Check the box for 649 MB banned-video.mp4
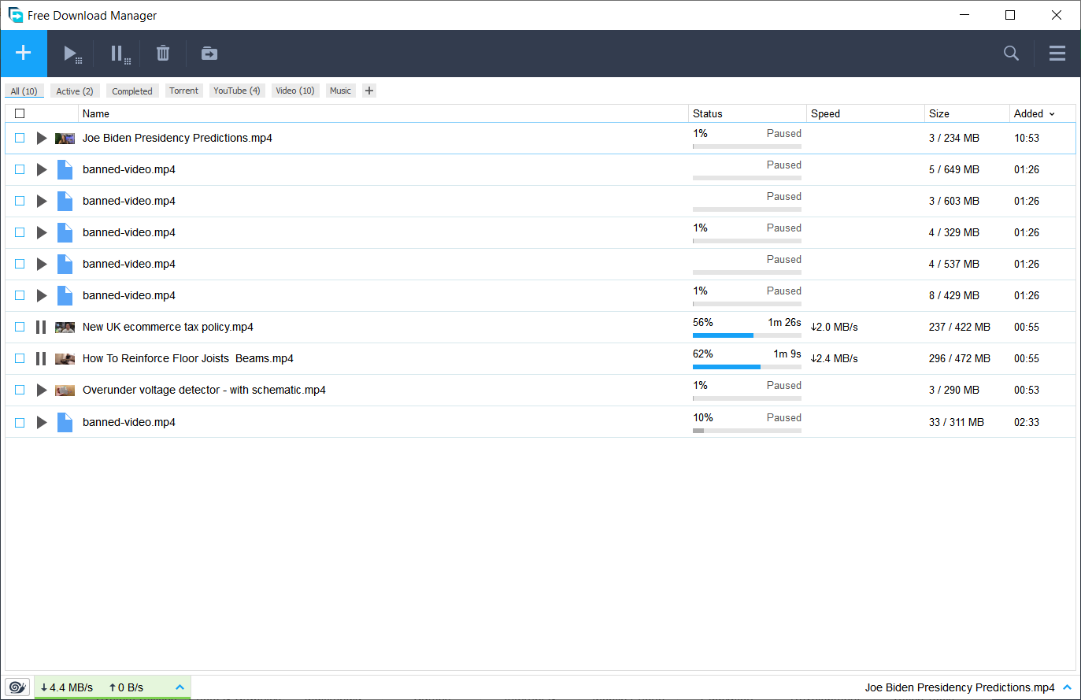The height and width of the screenshot is (700, 1081). point(20,169)
